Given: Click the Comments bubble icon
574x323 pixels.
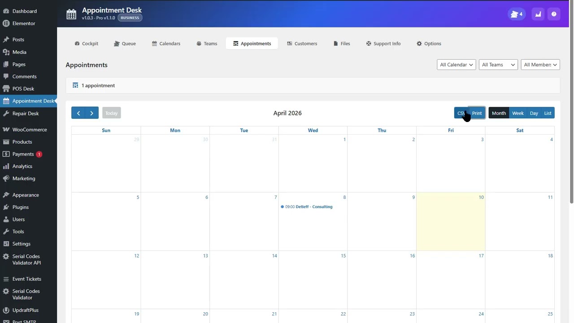Looking at the screenshot, I should pos(6,76).
